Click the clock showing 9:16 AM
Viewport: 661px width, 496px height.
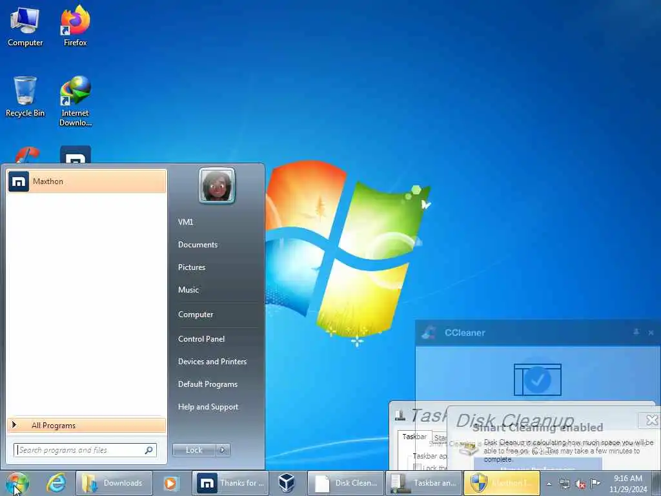pos(627,484)
